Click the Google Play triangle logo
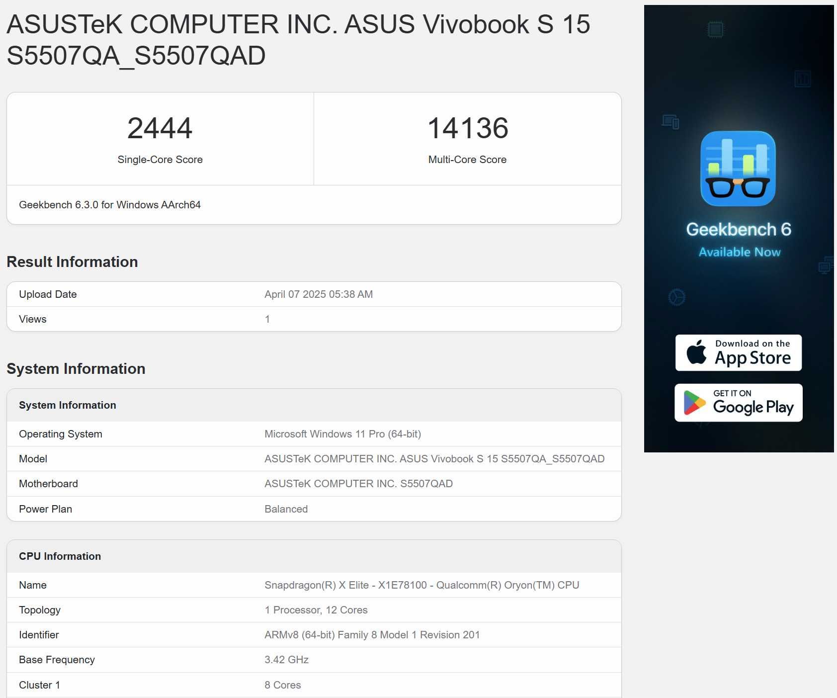 tap(694, 403)
